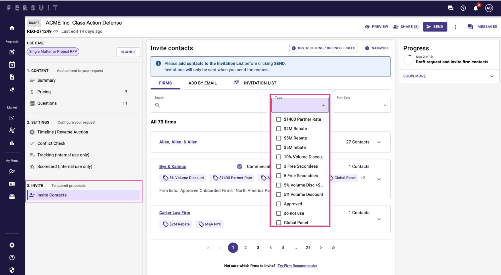
Task: Copy the REQ-271249 link icon
Action: pyautogui.click(x=56, y=31)
